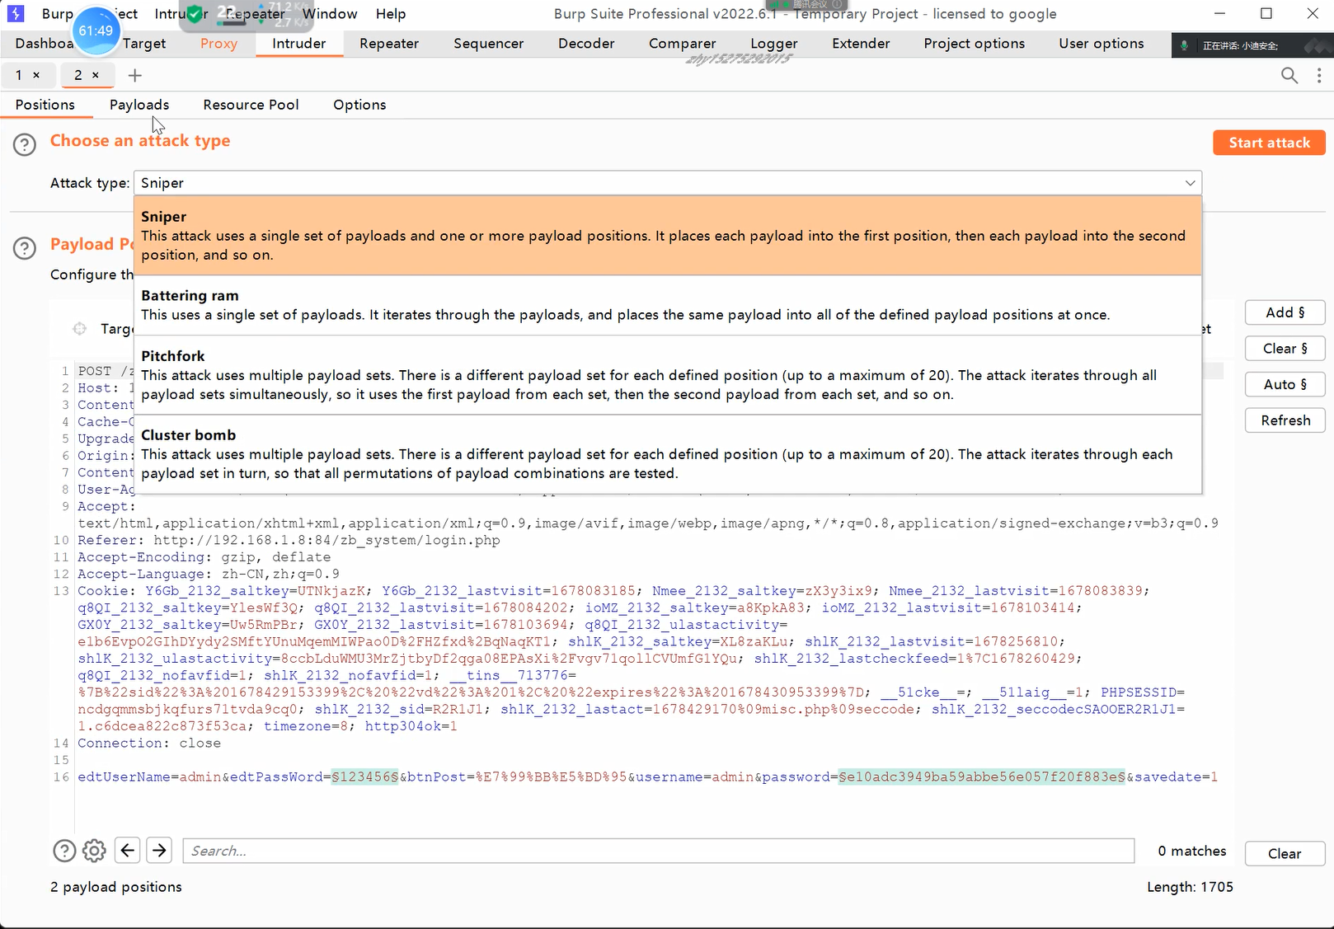Click the §123456§ payload position
The height and width of the screenshot is (929, 1334).
coord(365,777)
